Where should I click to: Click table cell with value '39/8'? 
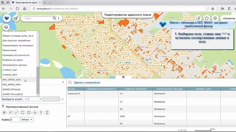(135, 116)
